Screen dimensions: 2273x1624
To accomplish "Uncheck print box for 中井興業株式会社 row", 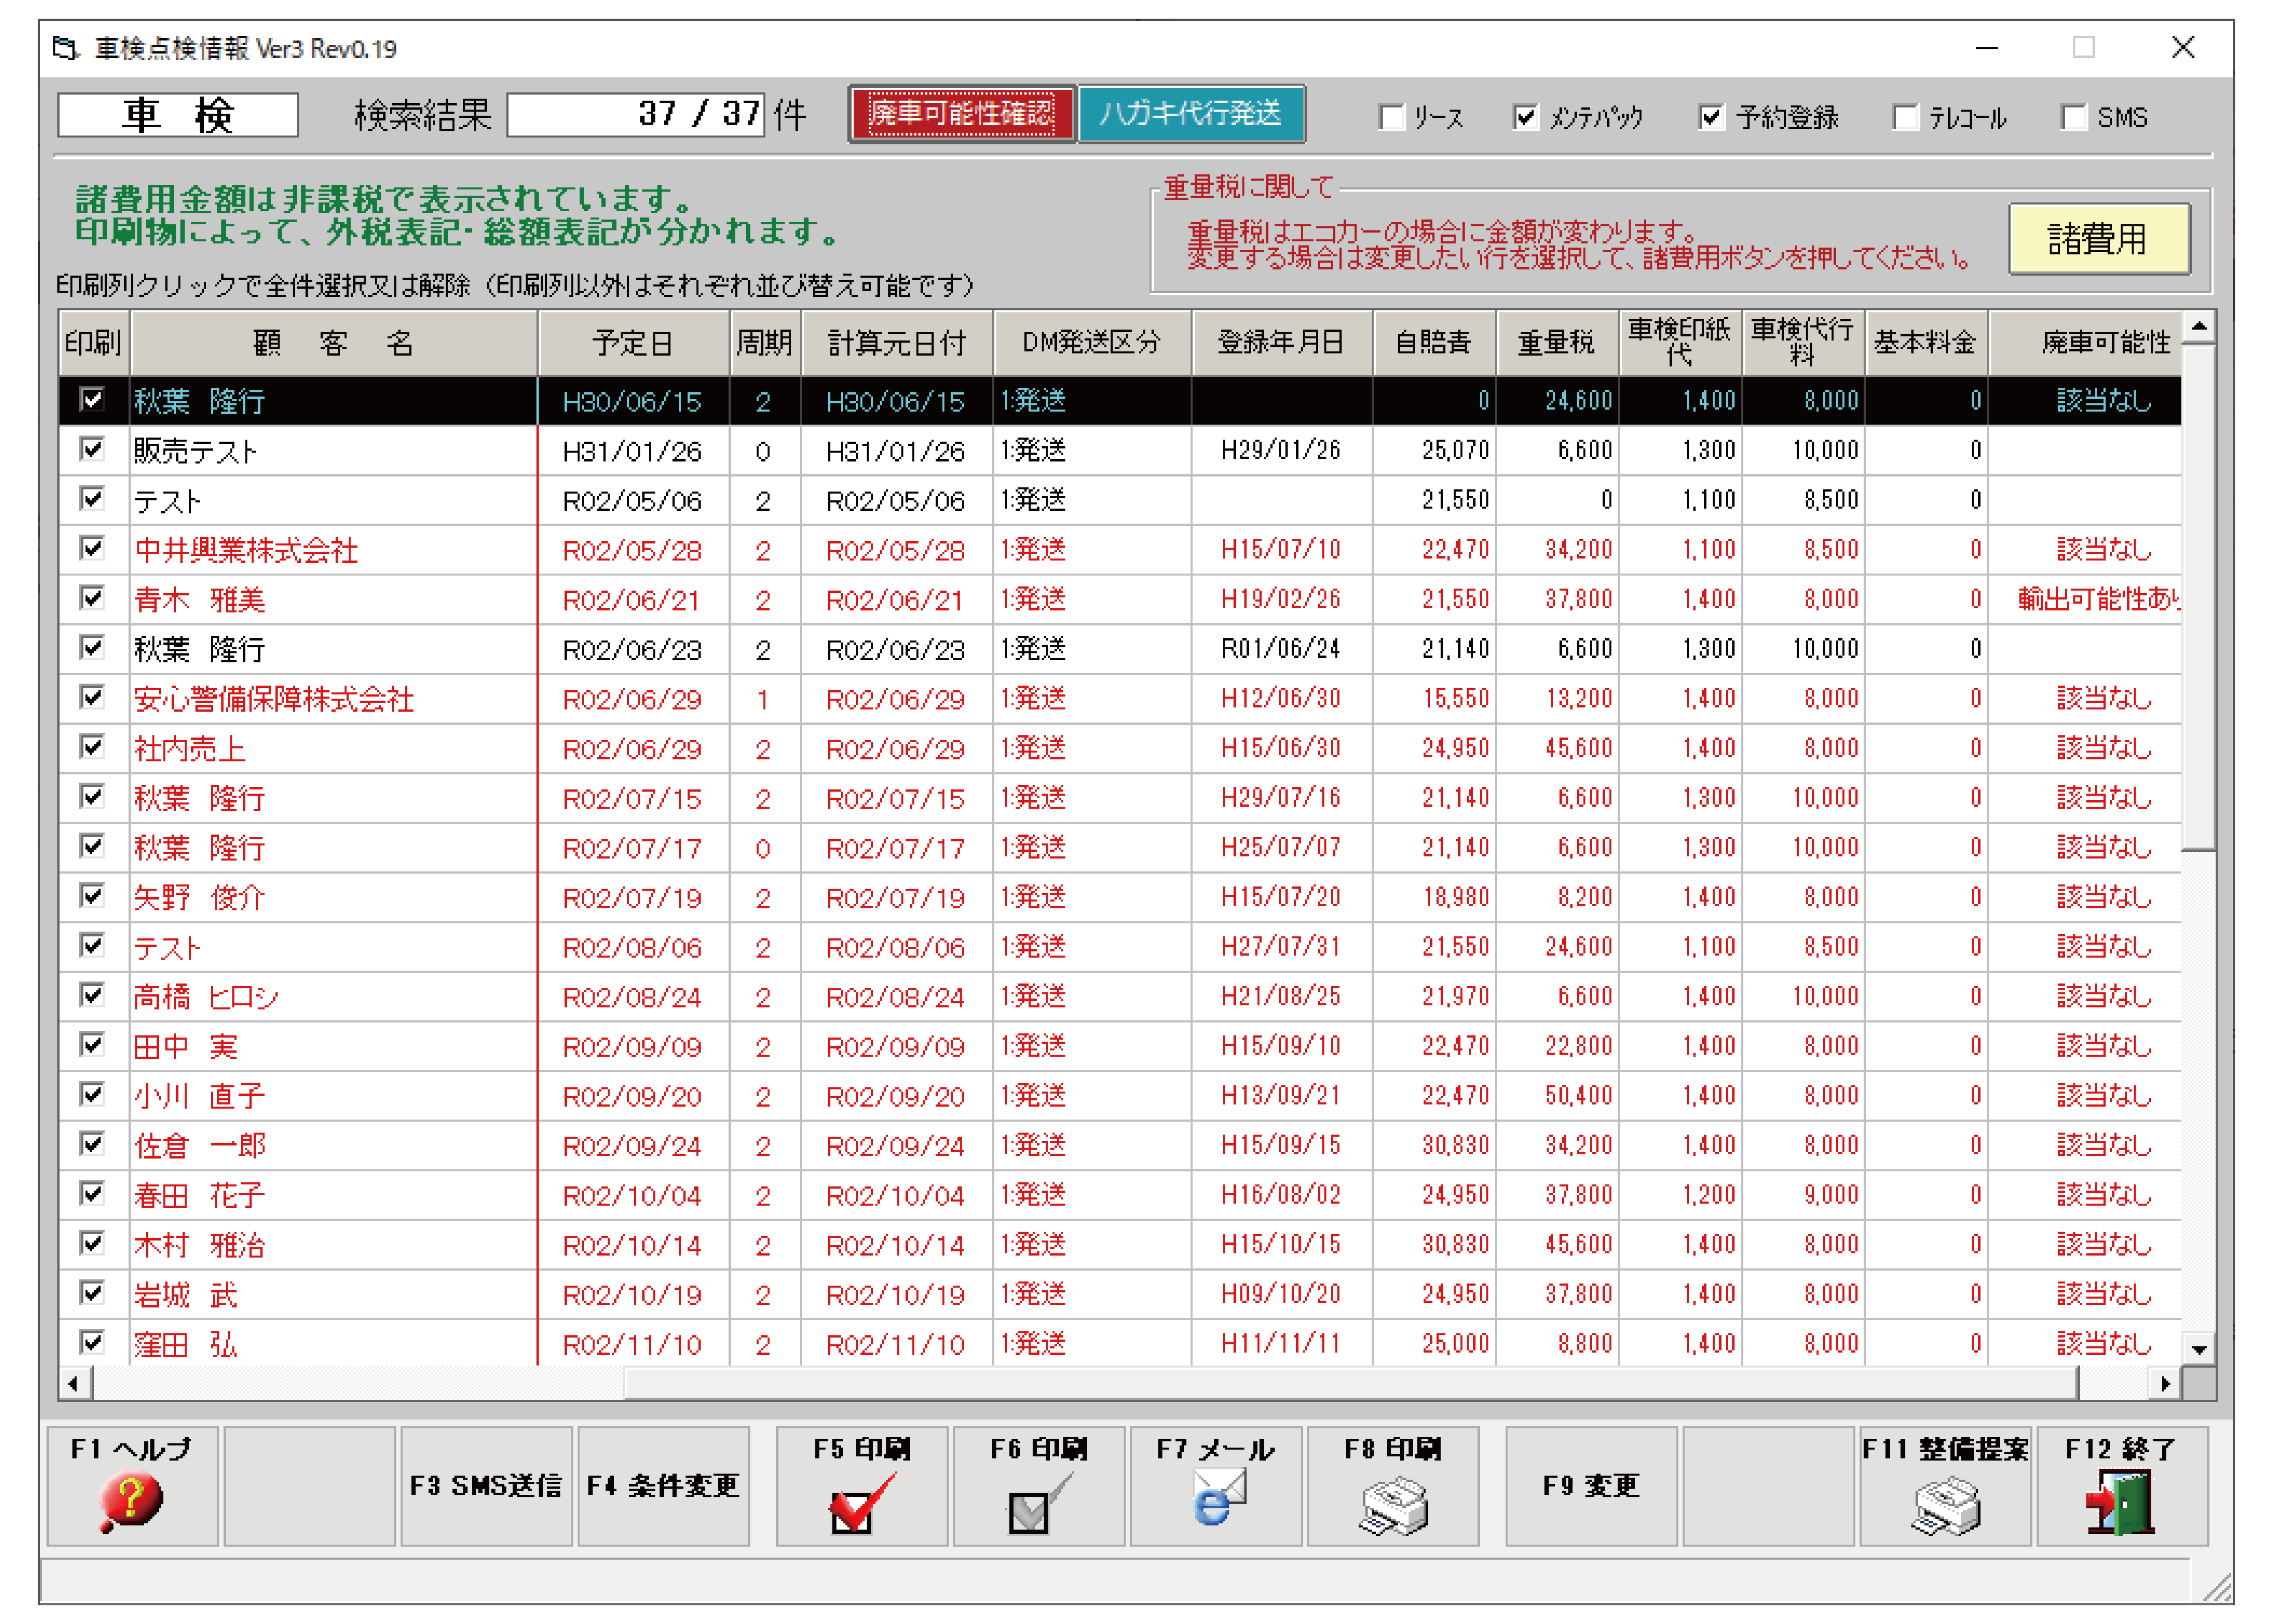I will (x=92, y=548).
